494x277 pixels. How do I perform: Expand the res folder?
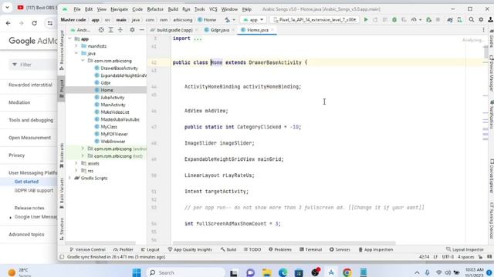tap(76, 171)
